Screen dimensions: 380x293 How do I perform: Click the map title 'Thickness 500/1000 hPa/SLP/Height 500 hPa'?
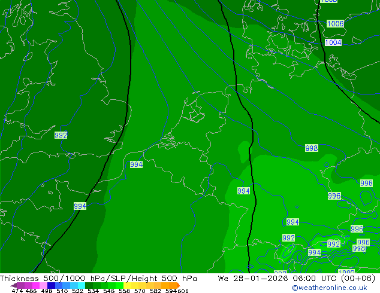click(98, 279)
